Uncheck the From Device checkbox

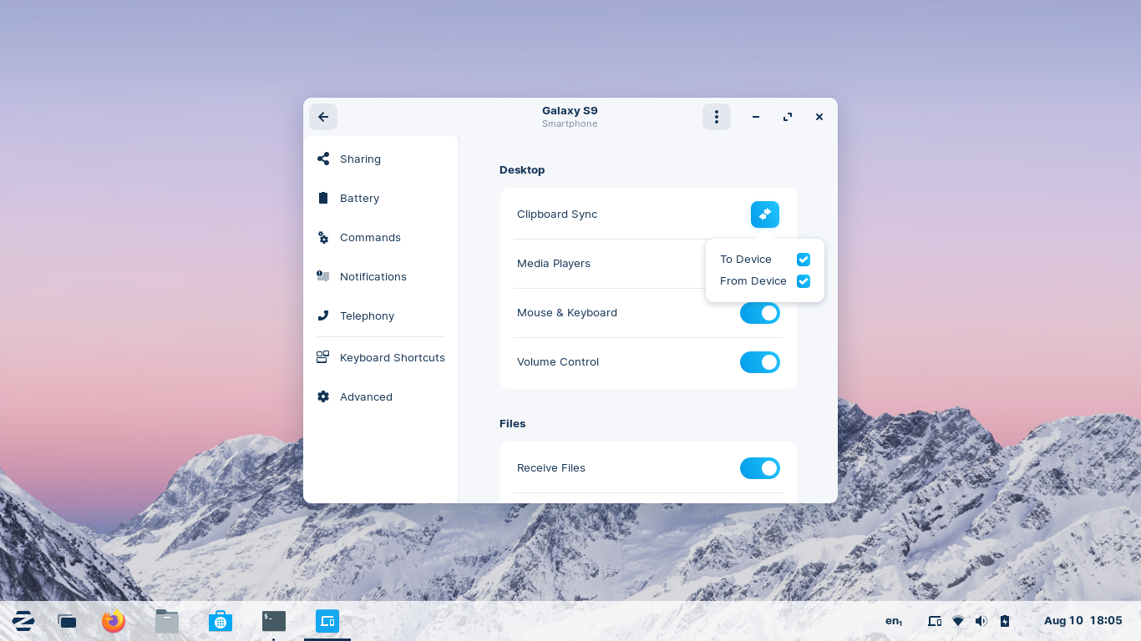tap(804, 281)
